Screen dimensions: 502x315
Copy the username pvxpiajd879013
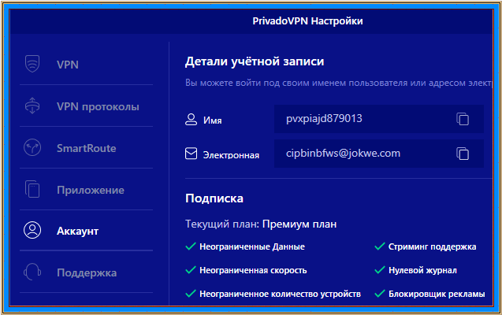(463, 119)
